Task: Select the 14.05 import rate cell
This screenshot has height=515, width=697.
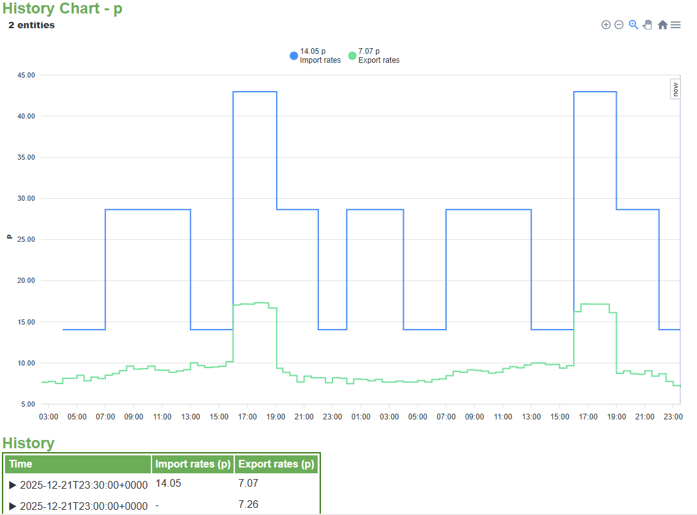Action: click(168, 484)
